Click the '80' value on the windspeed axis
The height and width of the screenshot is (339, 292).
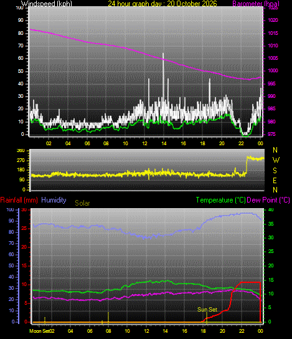click(21, 33)
